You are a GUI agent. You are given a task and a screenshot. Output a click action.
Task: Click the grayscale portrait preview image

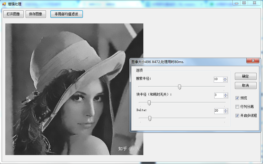pos(74,89)
